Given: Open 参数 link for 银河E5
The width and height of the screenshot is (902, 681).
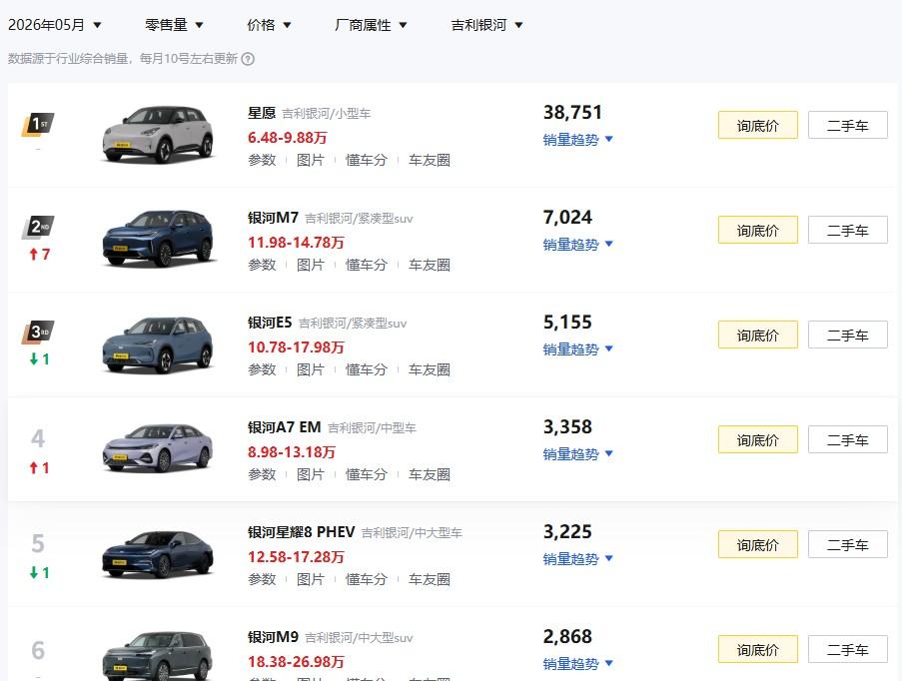Looking at the screenshot, I should tap(262, 369).
